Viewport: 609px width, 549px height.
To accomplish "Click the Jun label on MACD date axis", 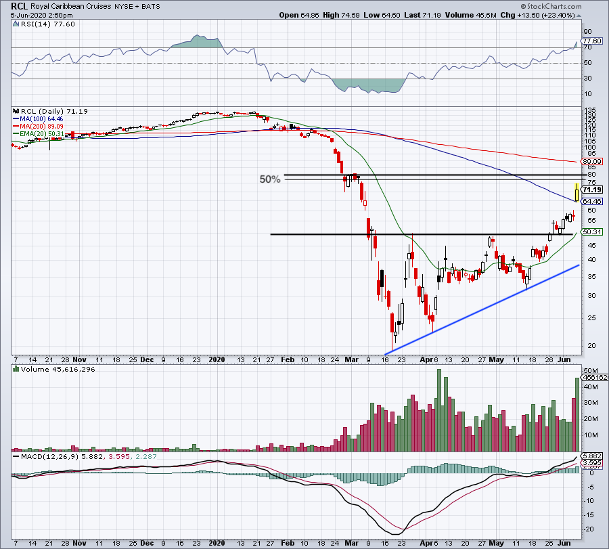I will tap(564, 543).
